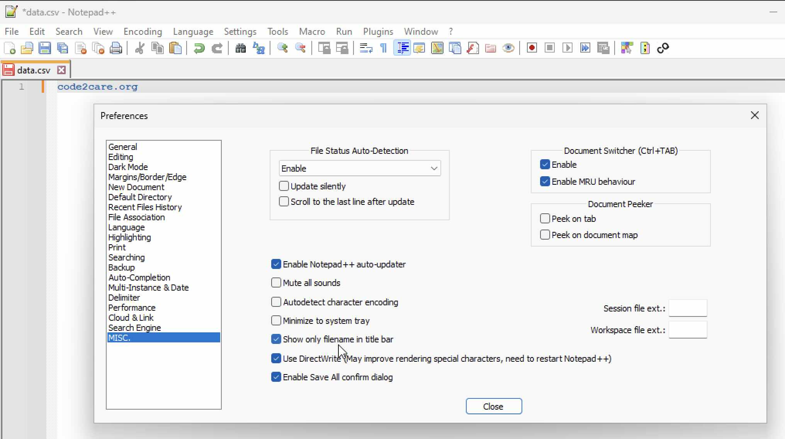The image size is (785, 439).
Task: Select the Print toolbar icon
Action: [x=116, y=48]
